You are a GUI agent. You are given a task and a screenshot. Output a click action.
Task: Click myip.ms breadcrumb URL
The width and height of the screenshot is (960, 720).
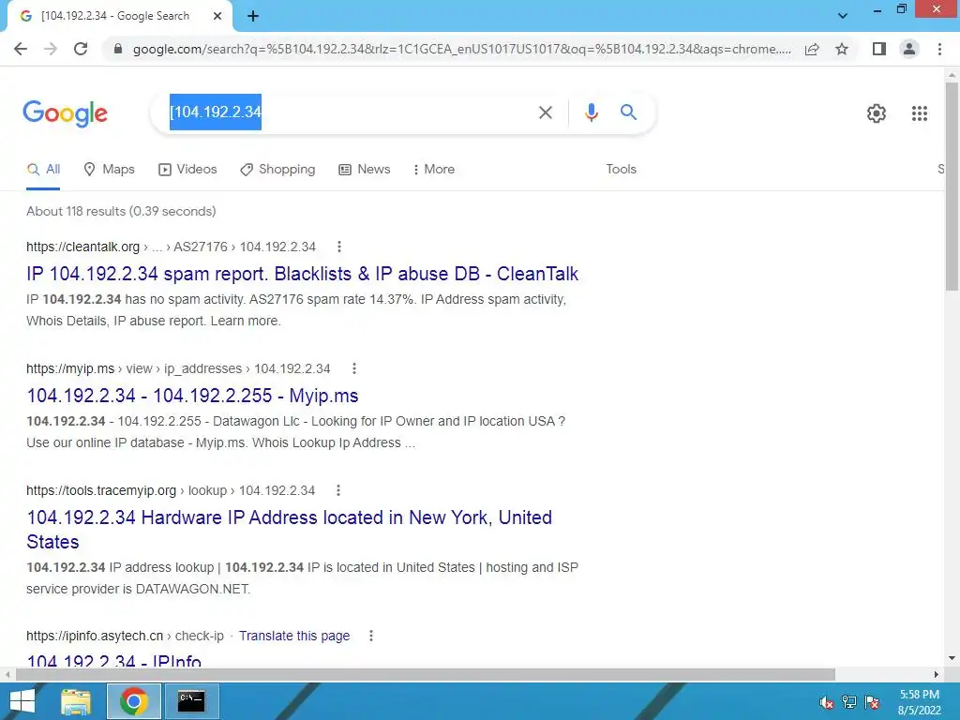pos(178,368)
